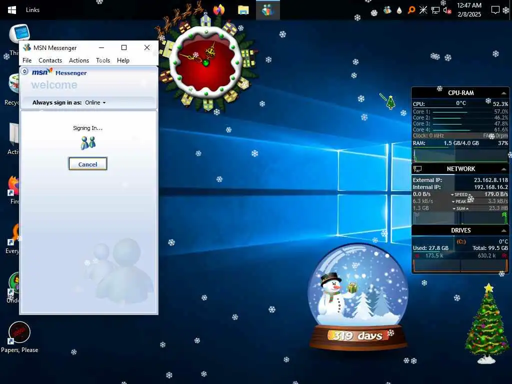This screenshot has height=384, width=512.
Task: Click the MSN Messenger taskbar button
Action: tap(268, 10)
